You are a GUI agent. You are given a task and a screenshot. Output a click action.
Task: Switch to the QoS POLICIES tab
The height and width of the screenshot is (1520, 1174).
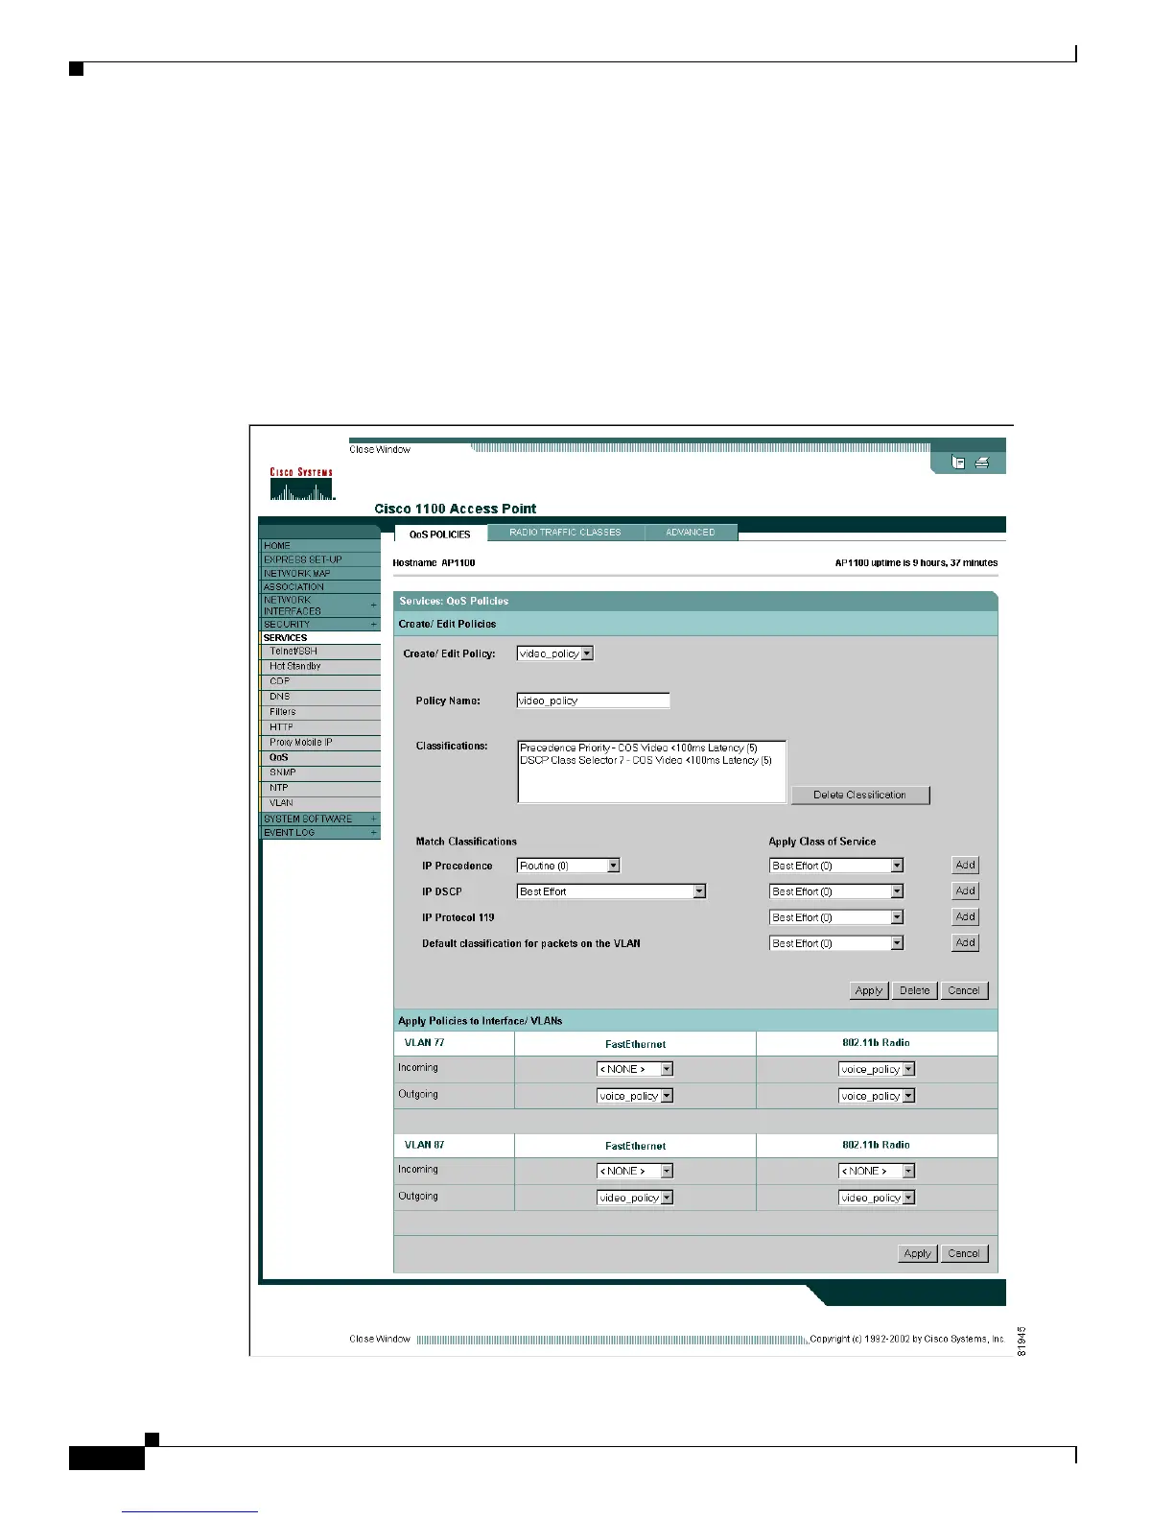[440, 534]
